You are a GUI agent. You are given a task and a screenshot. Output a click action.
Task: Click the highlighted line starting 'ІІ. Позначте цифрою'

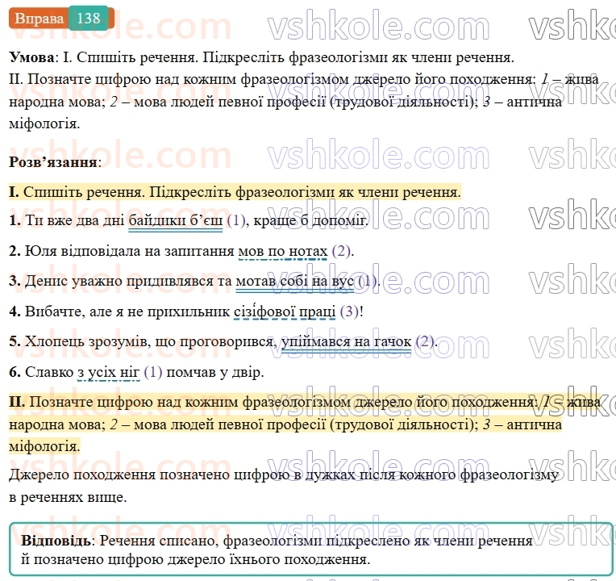pos(305,402)
